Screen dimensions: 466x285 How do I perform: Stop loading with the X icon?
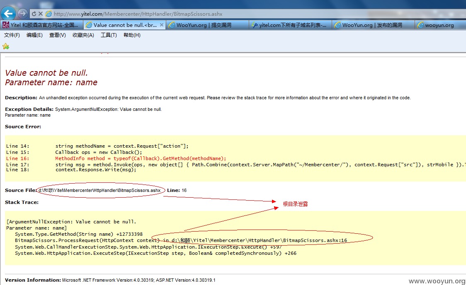[41, 14]
